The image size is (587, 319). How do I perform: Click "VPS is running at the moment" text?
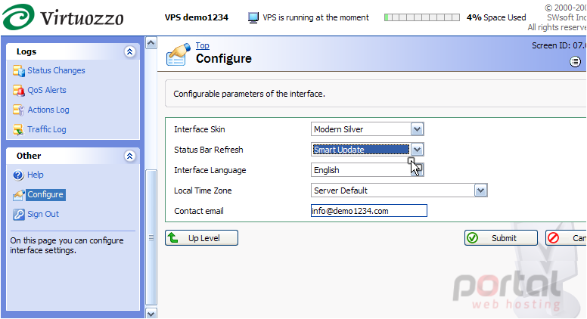(315, 17)
